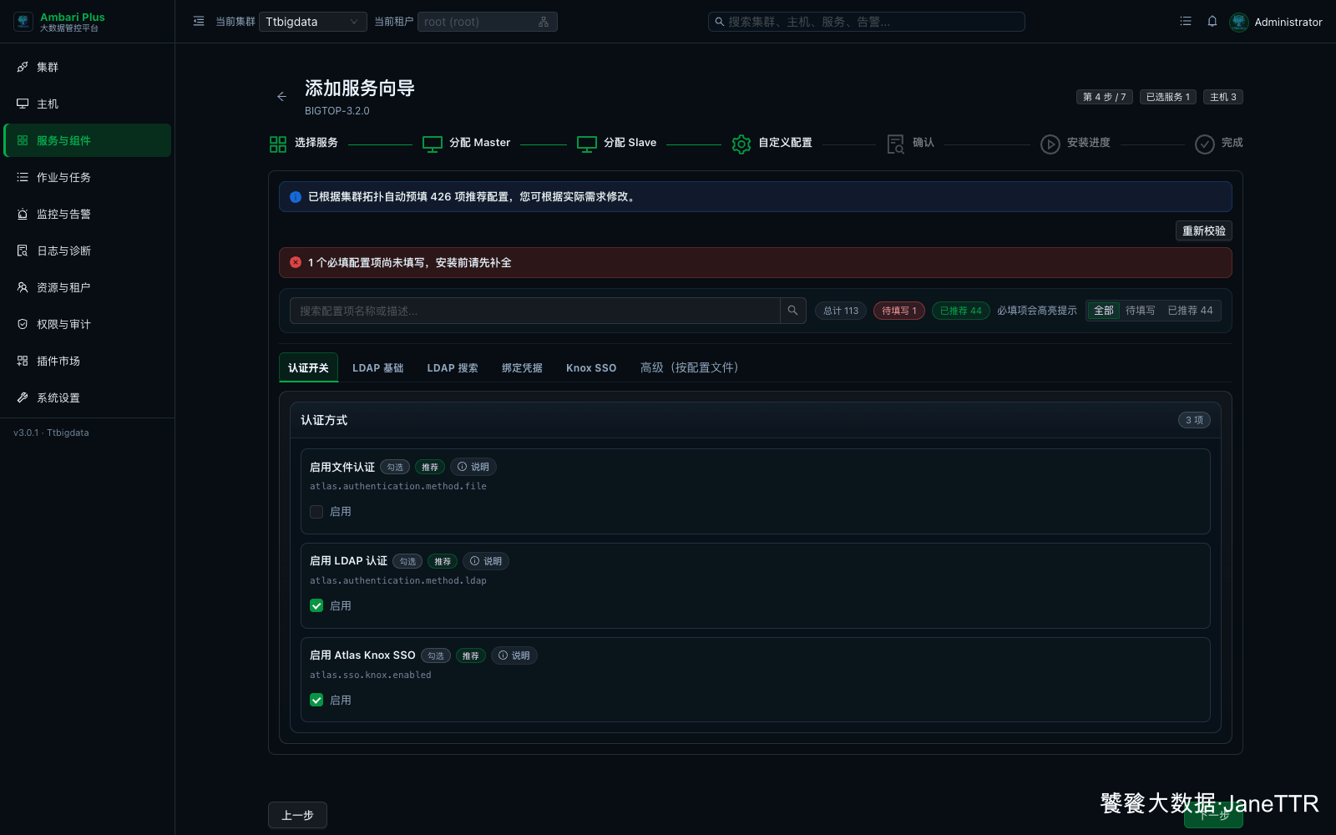Switch to the Knox SSO tab
The height and width of the screenshot is (835, 1336).
click(x=591, y=367)
